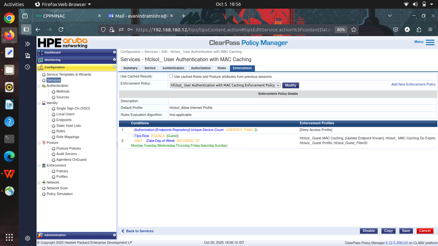Click the Firefox reload page icon
The width and height of the screenshot is (438, 246).
61,29
